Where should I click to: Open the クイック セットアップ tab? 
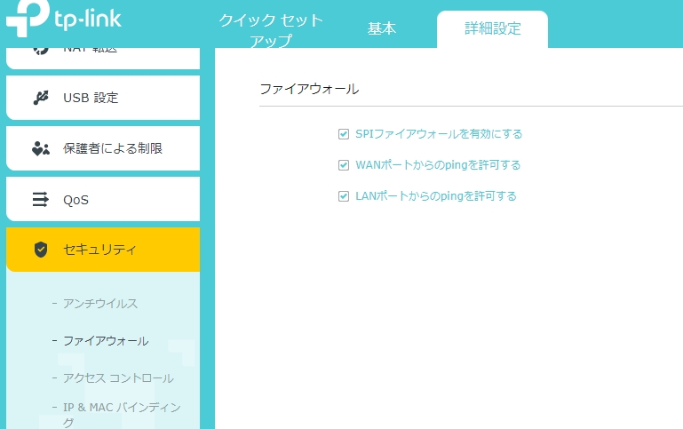tap(271, 29)
